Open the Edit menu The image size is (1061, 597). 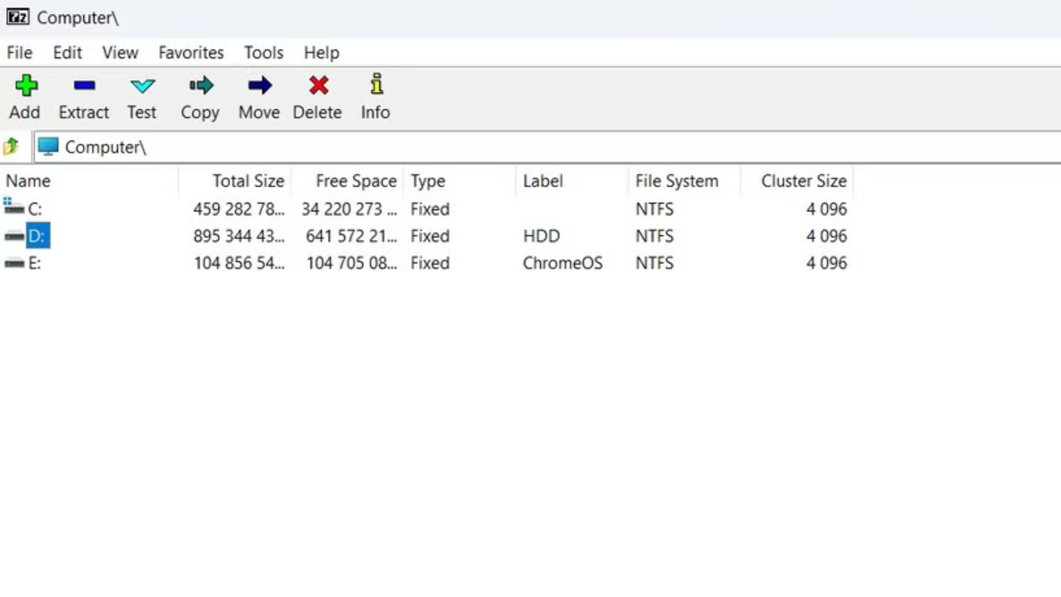[67, 53]
